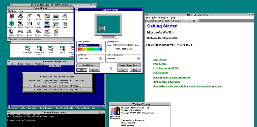Click Search button in Help toolbar

(x=158, y=21)
